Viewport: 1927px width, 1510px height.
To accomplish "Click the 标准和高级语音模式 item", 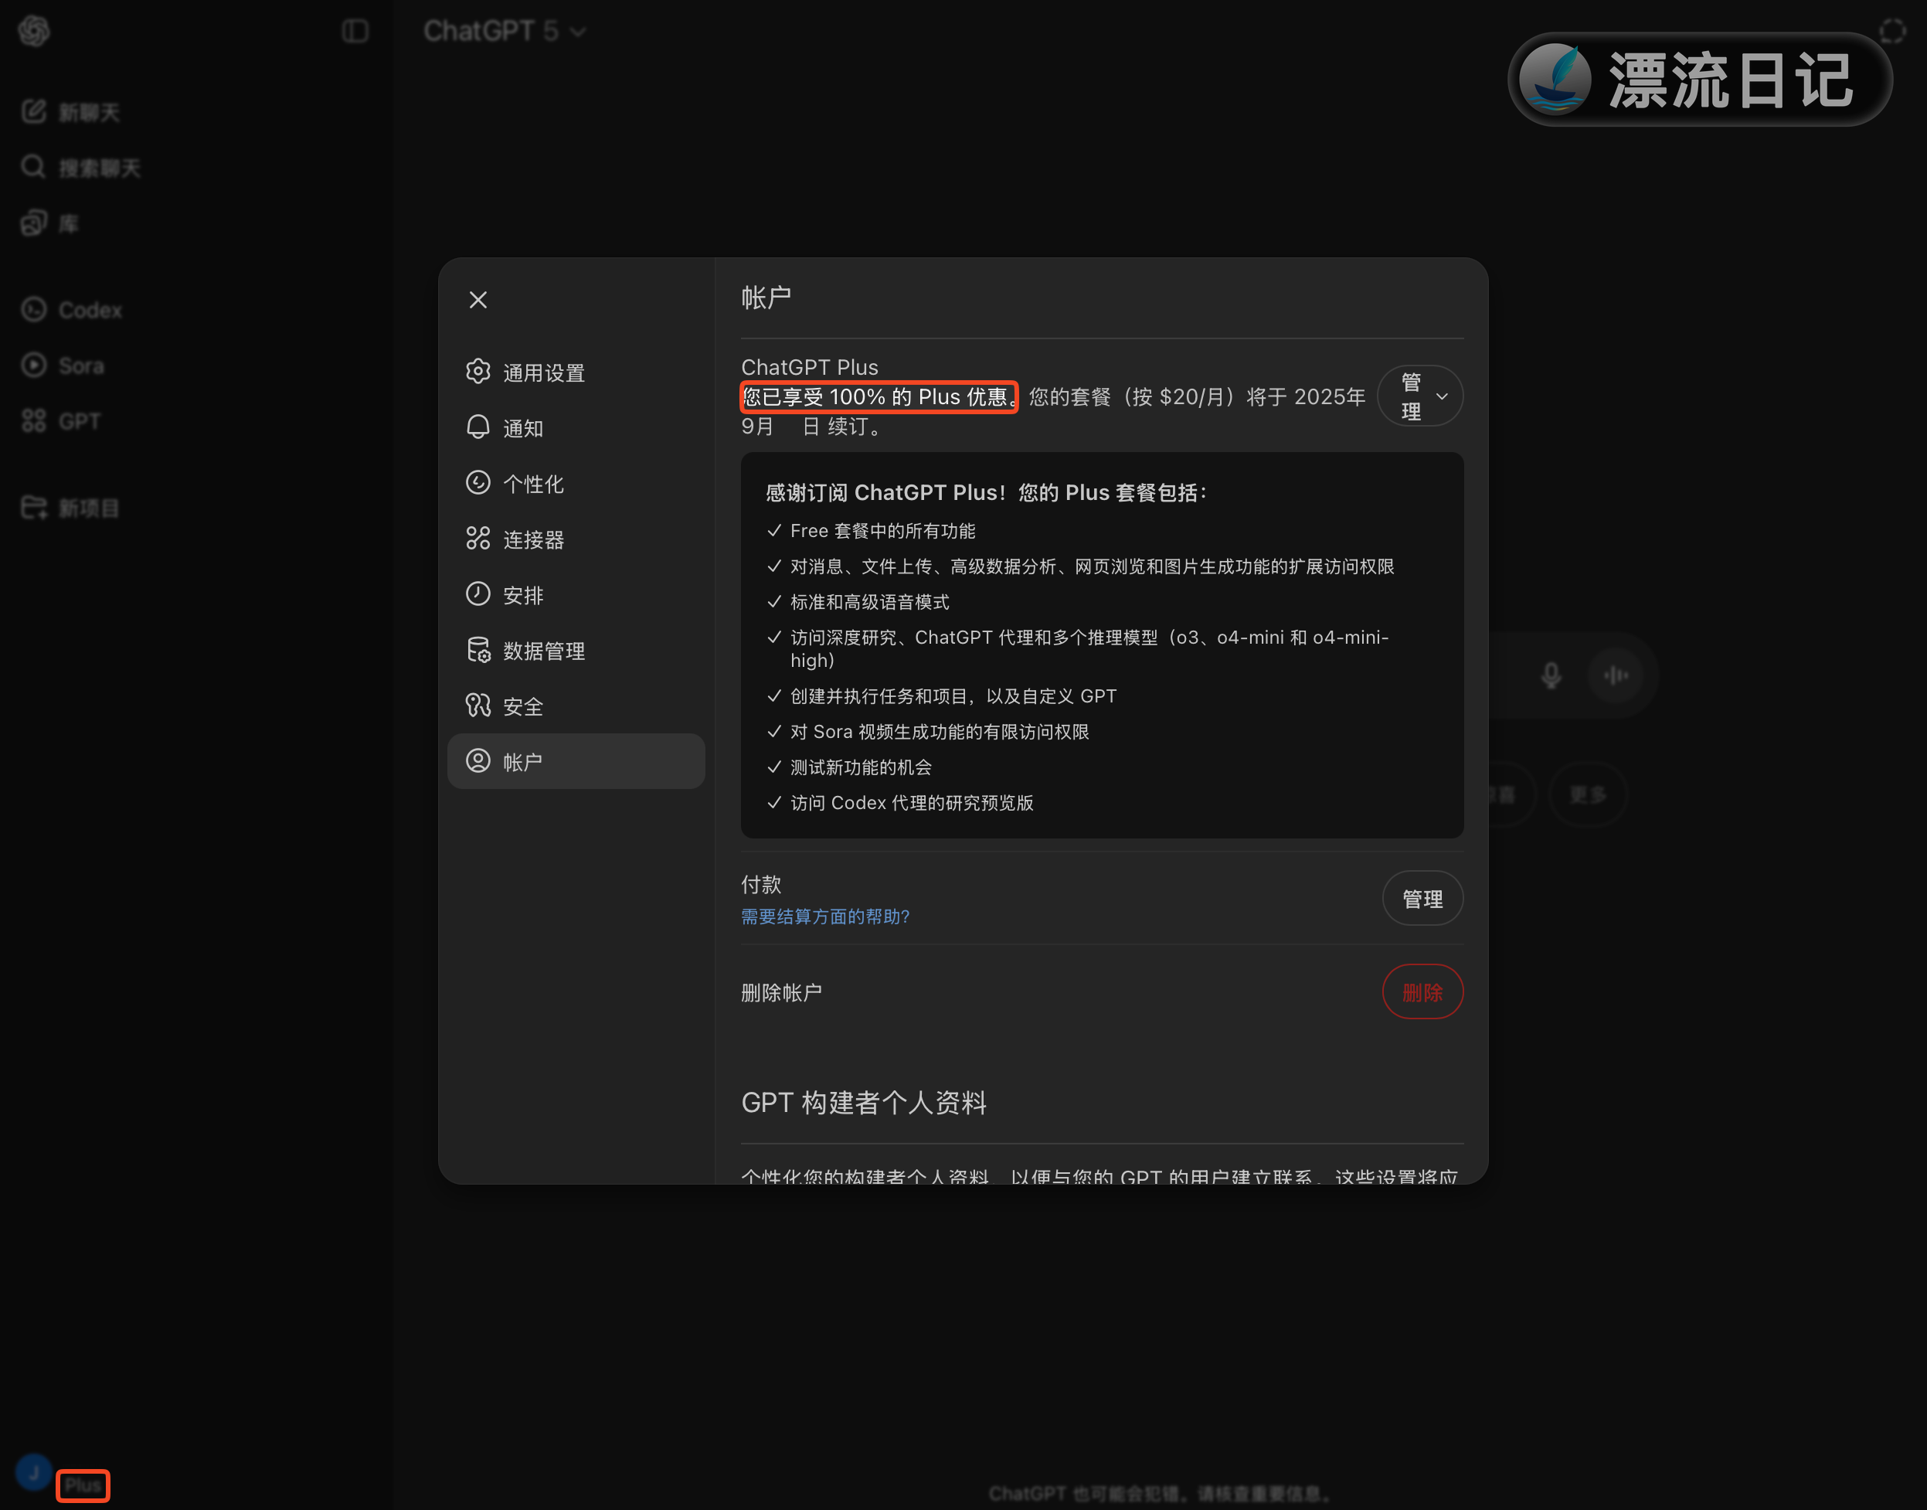I will 870,602.
